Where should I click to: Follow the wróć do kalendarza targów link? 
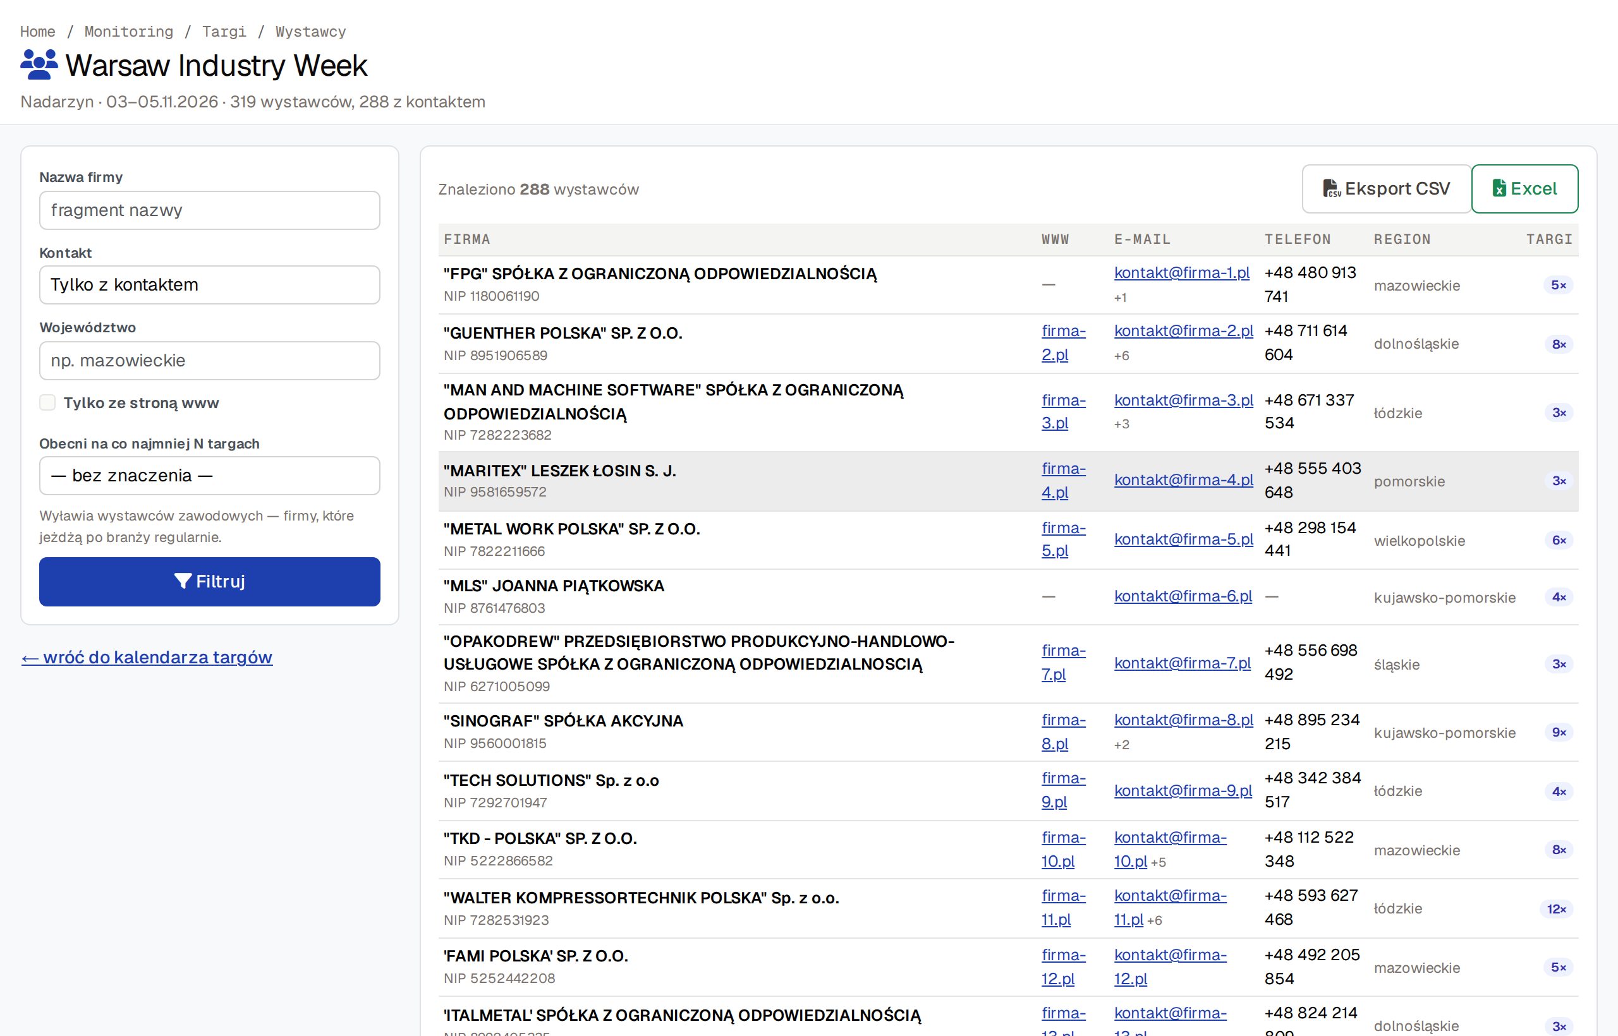147,657
